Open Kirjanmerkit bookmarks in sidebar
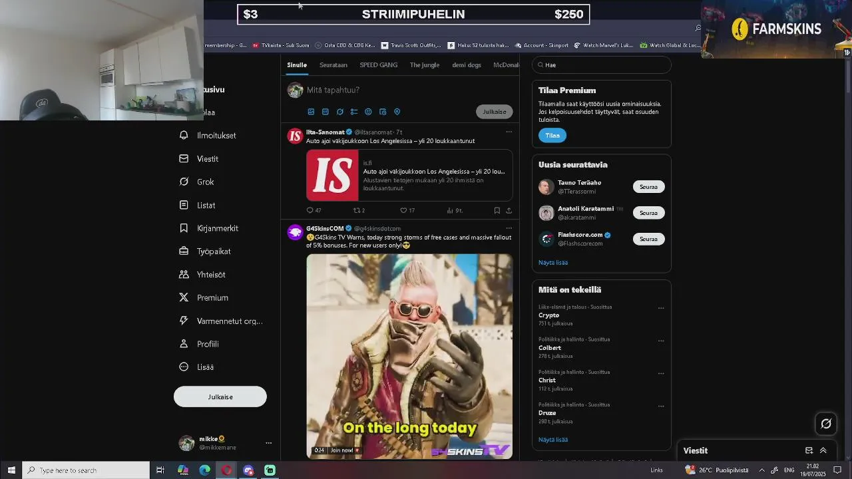The image size is (852, 479). point(209,228)
